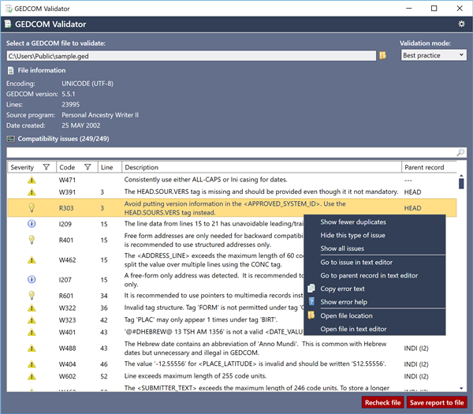
Task: Click the info icon on row I209
Action: (32, 223)
